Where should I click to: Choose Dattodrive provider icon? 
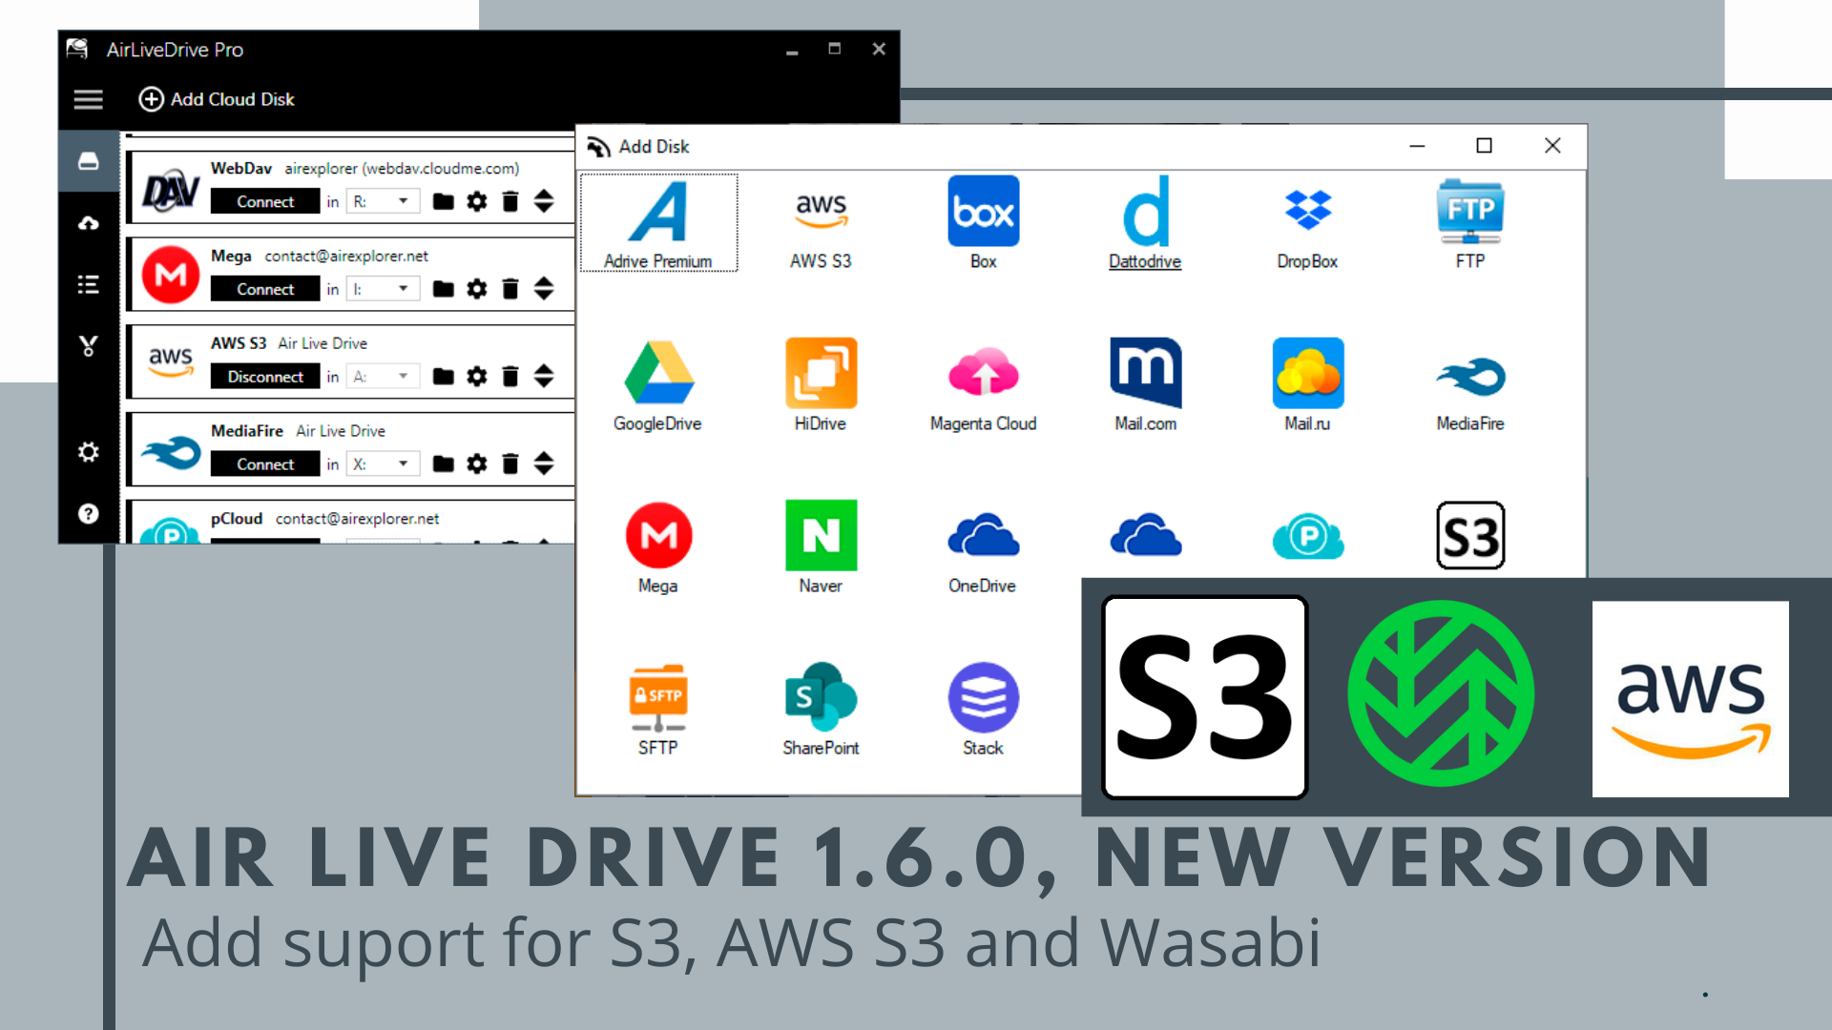[1145, 223]
